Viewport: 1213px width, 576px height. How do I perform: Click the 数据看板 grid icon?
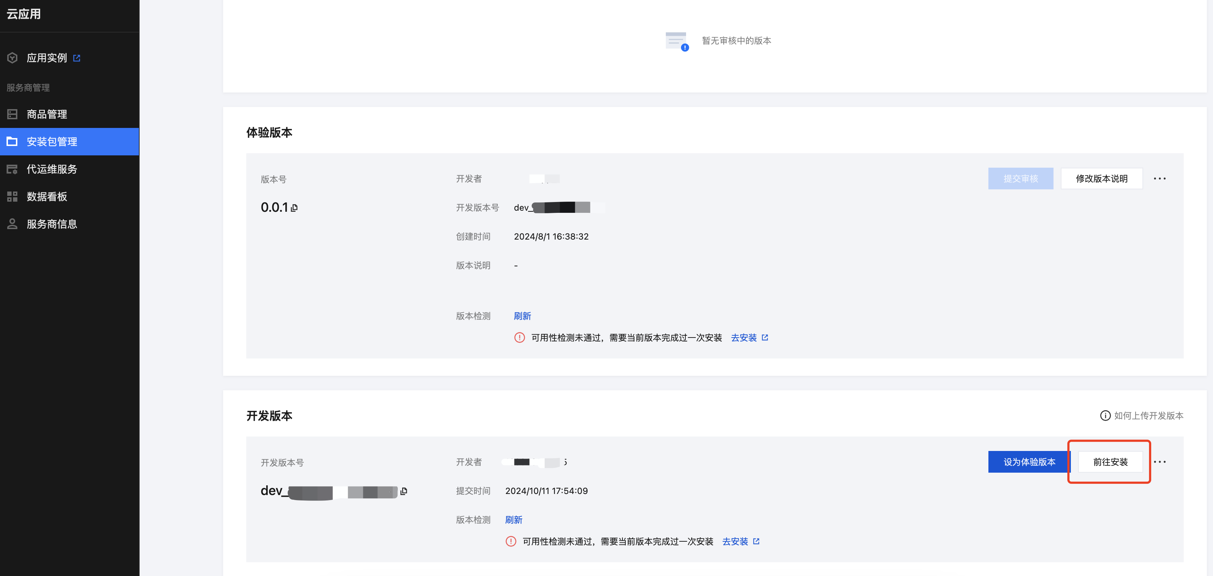12,197
